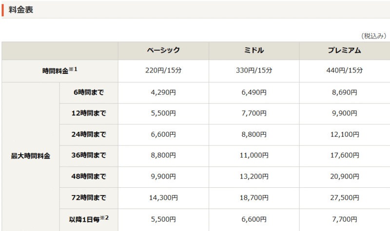Click the 以降1日毎 footnote row label
This screenshot has width=390, height=231.
(88, 219)
